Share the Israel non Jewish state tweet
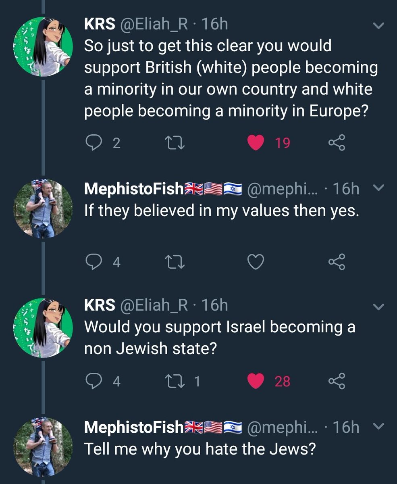Screen dimensions: 397x484 [x=337, y=381]
